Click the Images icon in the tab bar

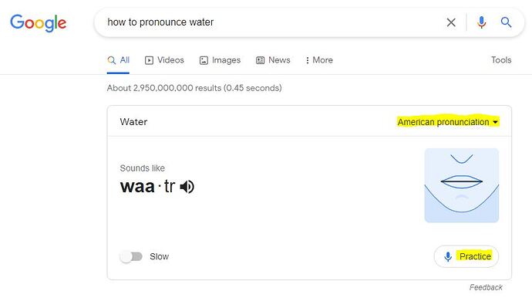[x=204, y=60]
